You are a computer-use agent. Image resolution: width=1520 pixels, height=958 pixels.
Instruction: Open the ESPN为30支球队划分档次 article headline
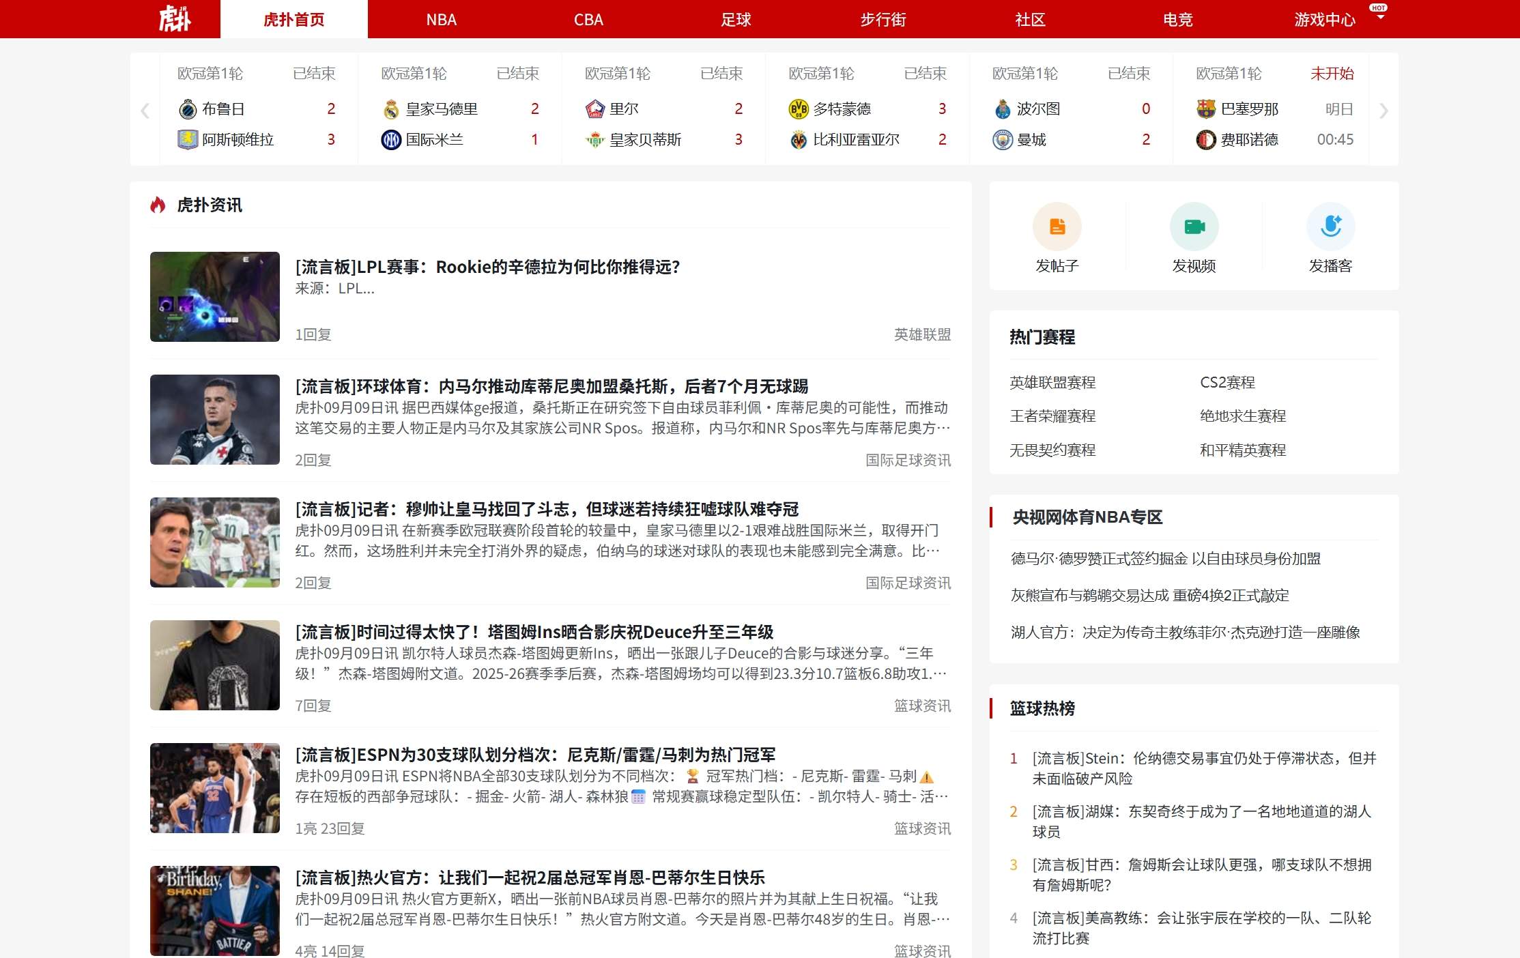tap(535, 755)
